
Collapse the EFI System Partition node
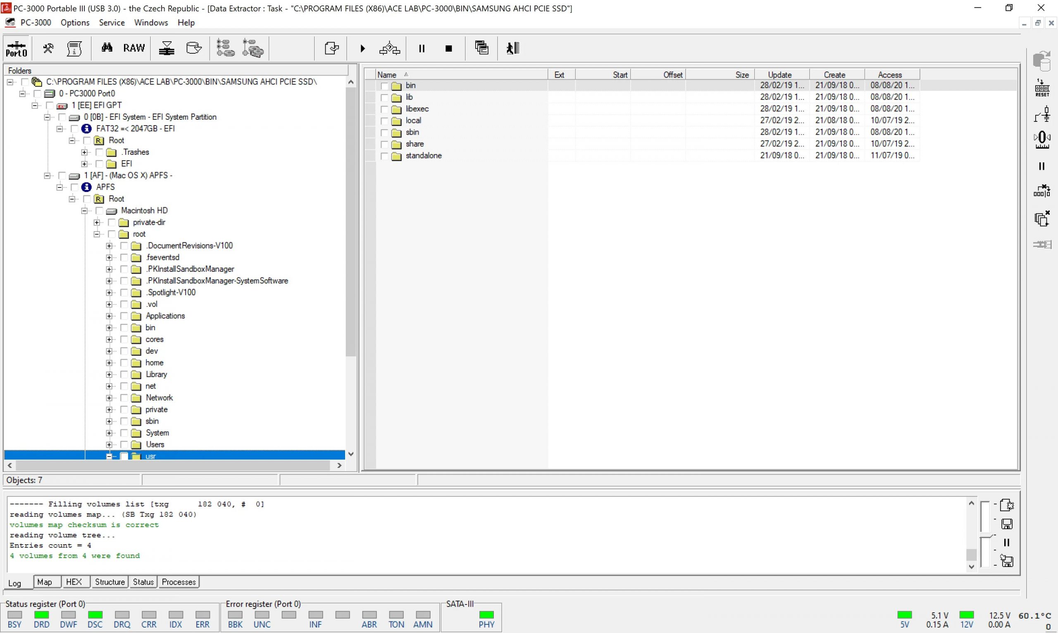click(x=48, y=117)
